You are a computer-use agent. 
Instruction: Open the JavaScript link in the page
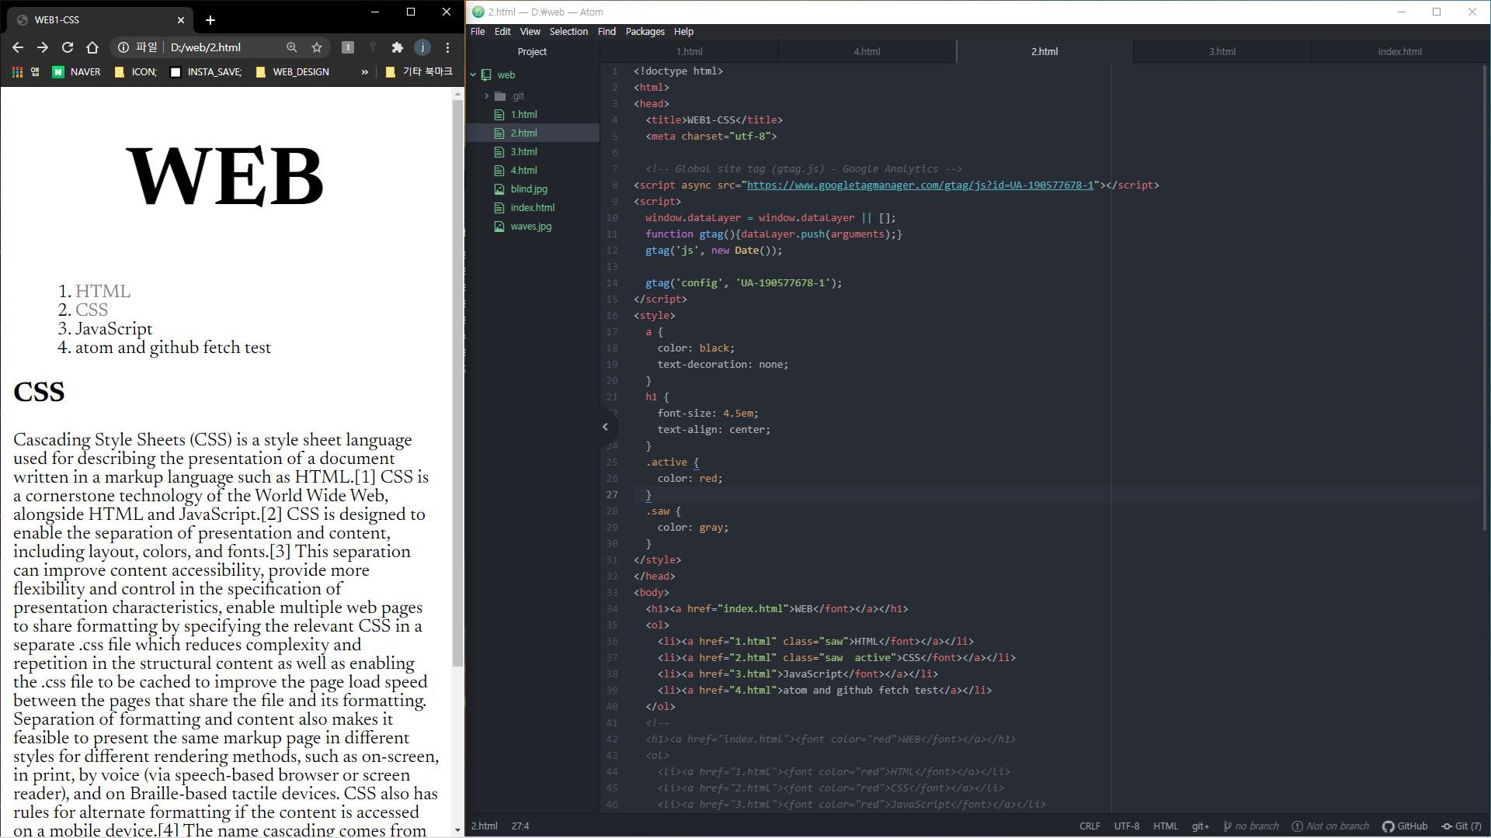(113, 329)
